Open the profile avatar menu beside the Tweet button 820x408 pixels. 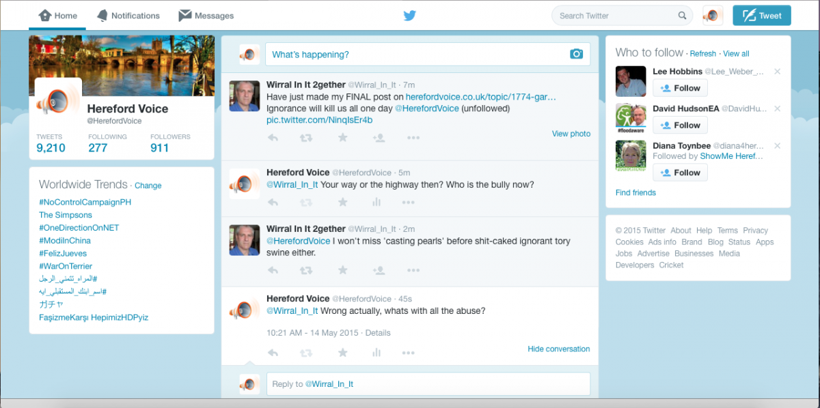pos(713,16)
